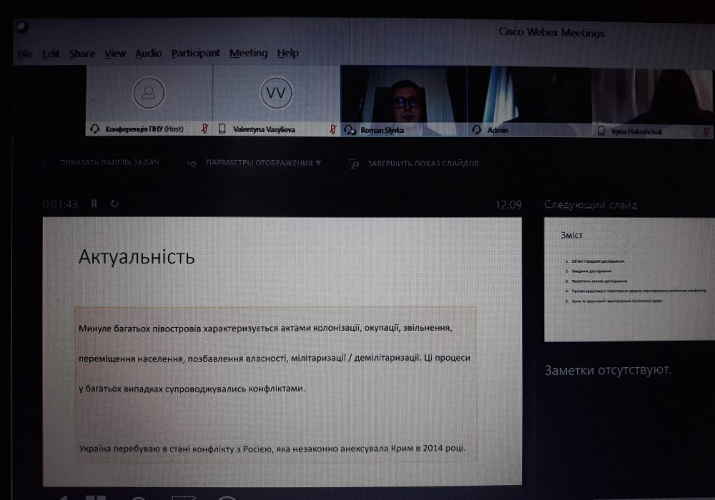
Task: Open the Audio menu
Action: [148, 54]
